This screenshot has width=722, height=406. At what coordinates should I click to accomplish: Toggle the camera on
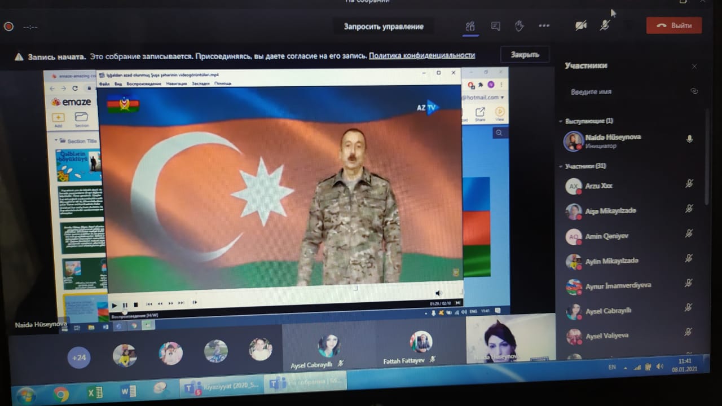coord(580,25)
